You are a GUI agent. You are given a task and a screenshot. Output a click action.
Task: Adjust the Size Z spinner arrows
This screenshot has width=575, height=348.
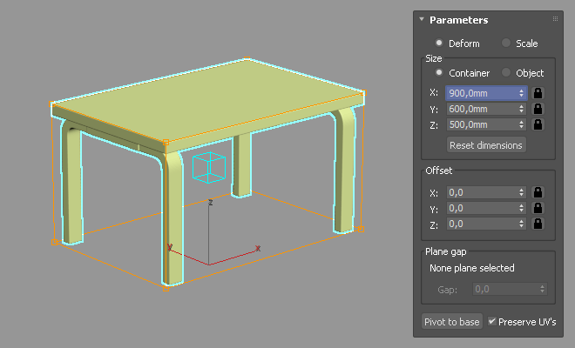coord(522,125)
